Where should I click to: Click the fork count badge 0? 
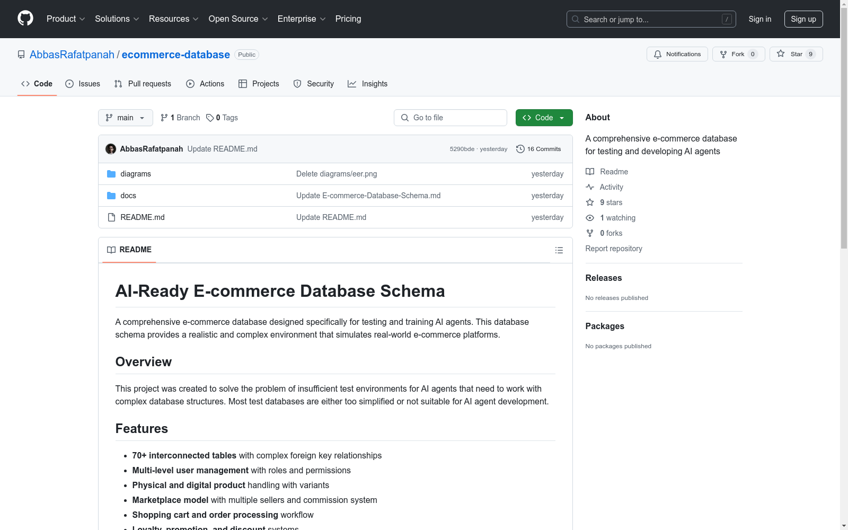(x=753, y=54)
